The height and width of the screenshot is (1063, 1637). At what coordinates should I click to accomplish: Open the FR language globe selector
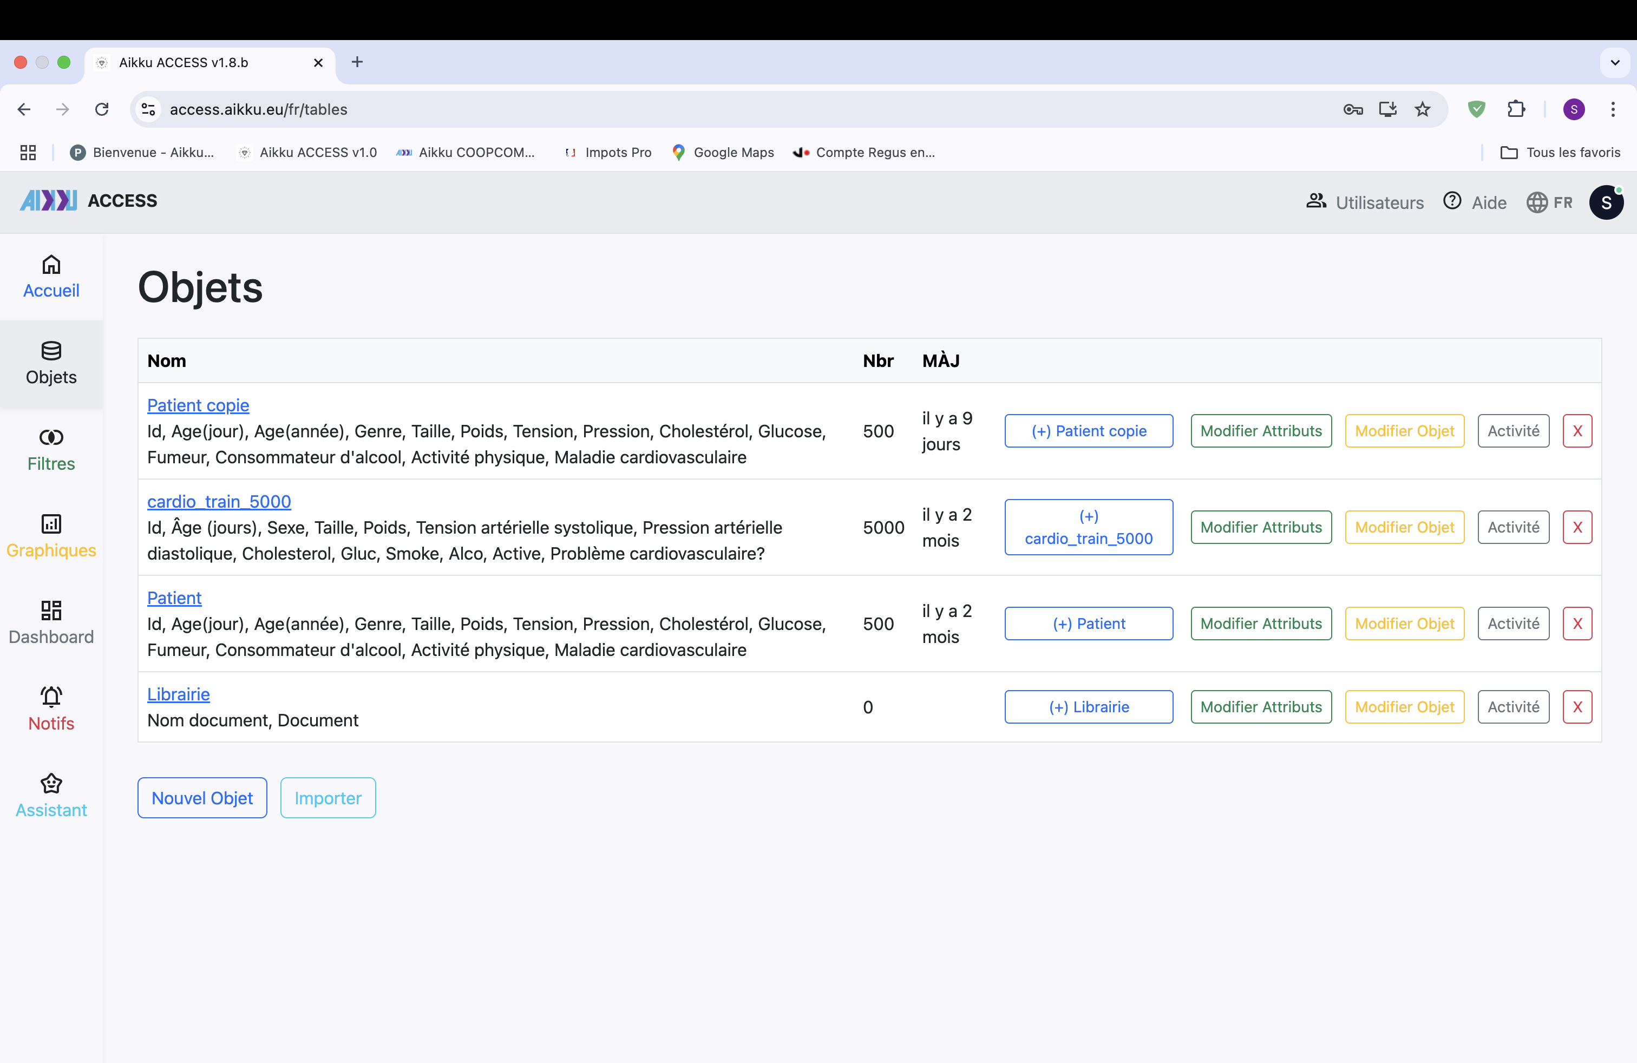[1549, 202]
